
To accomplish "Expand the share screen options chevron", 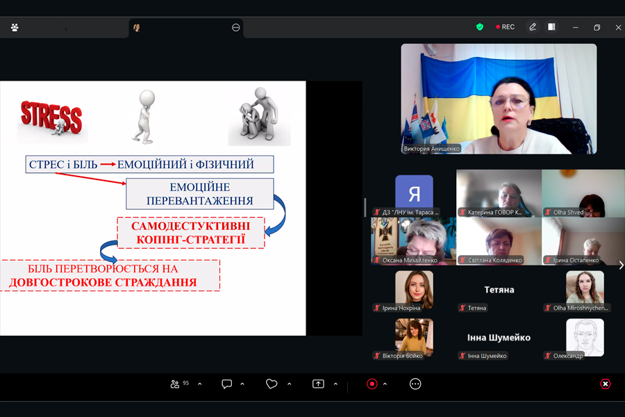I will pos(335,384).
